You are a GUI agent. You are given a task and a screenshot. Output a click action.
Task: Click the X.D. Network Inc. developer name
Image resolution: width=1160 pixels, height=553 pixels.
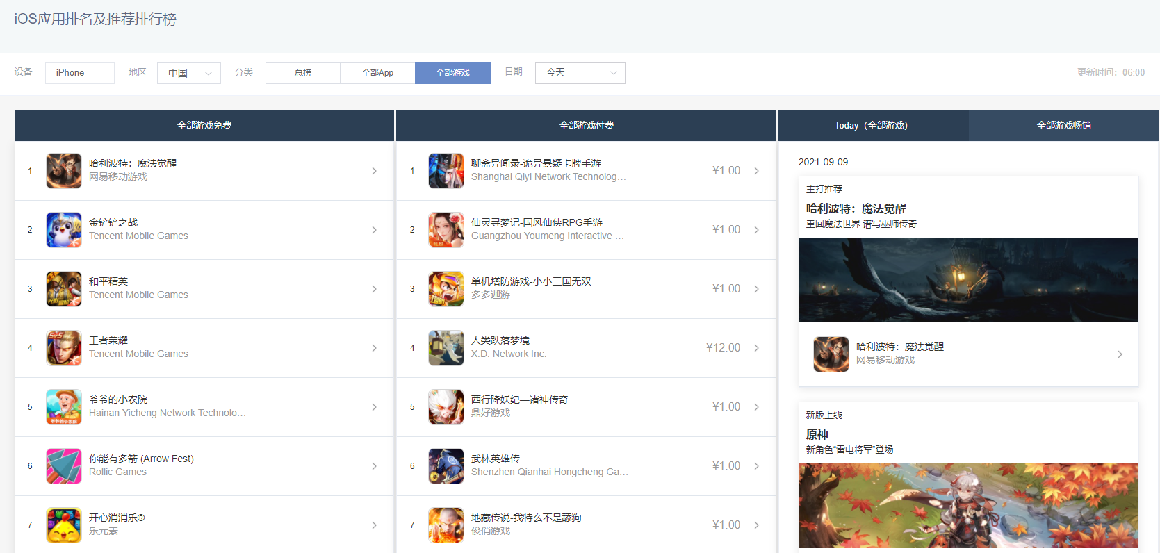[x=509, y=354]
